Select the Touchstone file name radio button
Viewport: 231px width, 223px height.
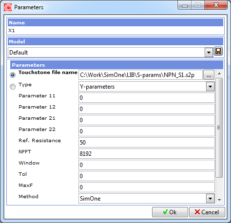click(13, 75)
